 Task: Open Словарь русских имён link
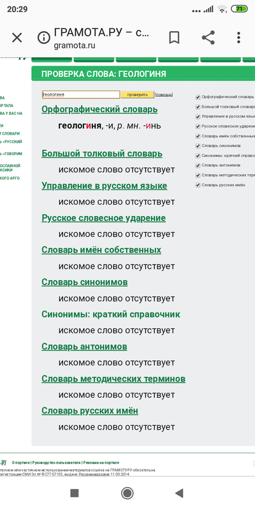(90, 411)
